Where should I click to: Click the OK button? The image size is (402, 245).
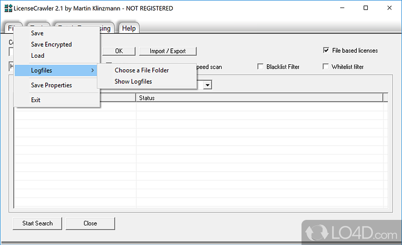[x=119, y=51]
